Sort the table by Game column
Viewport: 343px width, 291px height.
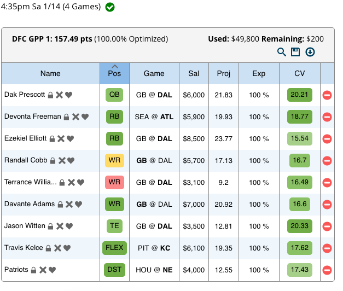click(154, 73)
